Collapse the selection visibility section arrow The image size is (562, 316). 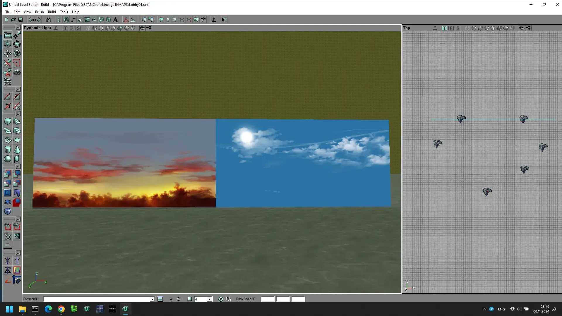[18, 219]
